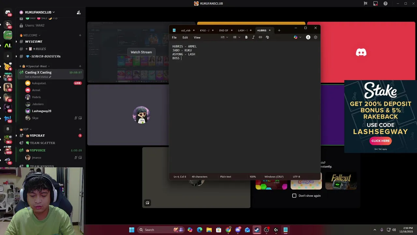Open the WELCOME text channel
This screenshot has width=417, height=235.
pos(50,41)
